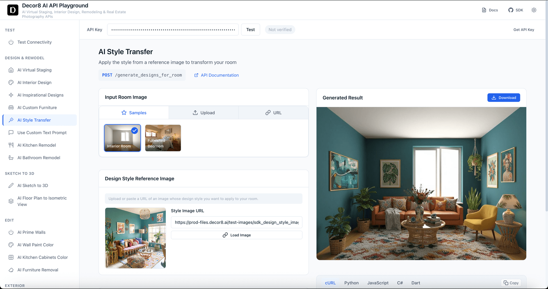The width and height of the screenshot is (548, 289).
Task: Select AI Kitchen Remodel in the sidebar
Action: pyautogui.click(x=37, y=145)
